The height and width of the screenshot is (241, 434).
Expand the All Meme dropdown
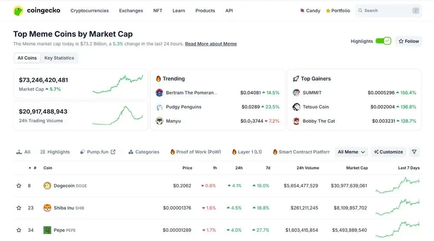351,152
